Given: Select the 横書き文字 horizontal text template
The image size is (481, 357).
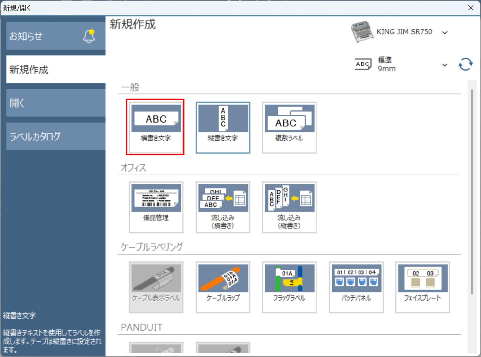Looking at the screenshot, I should (156, 127).
